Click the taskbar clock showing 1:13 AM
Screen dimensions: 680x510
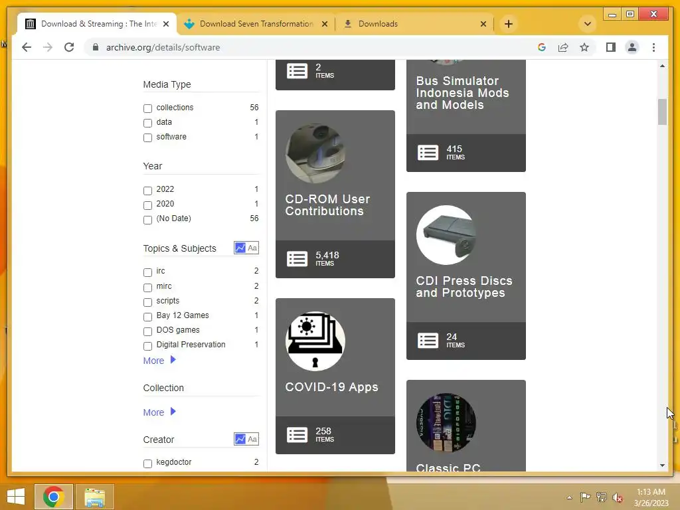(x=651, y=497)
